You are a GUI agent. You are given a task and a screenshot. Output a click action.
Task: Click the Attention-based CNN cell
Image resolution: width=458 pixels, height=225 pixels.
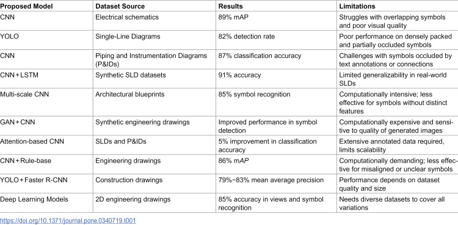(46, 145)
